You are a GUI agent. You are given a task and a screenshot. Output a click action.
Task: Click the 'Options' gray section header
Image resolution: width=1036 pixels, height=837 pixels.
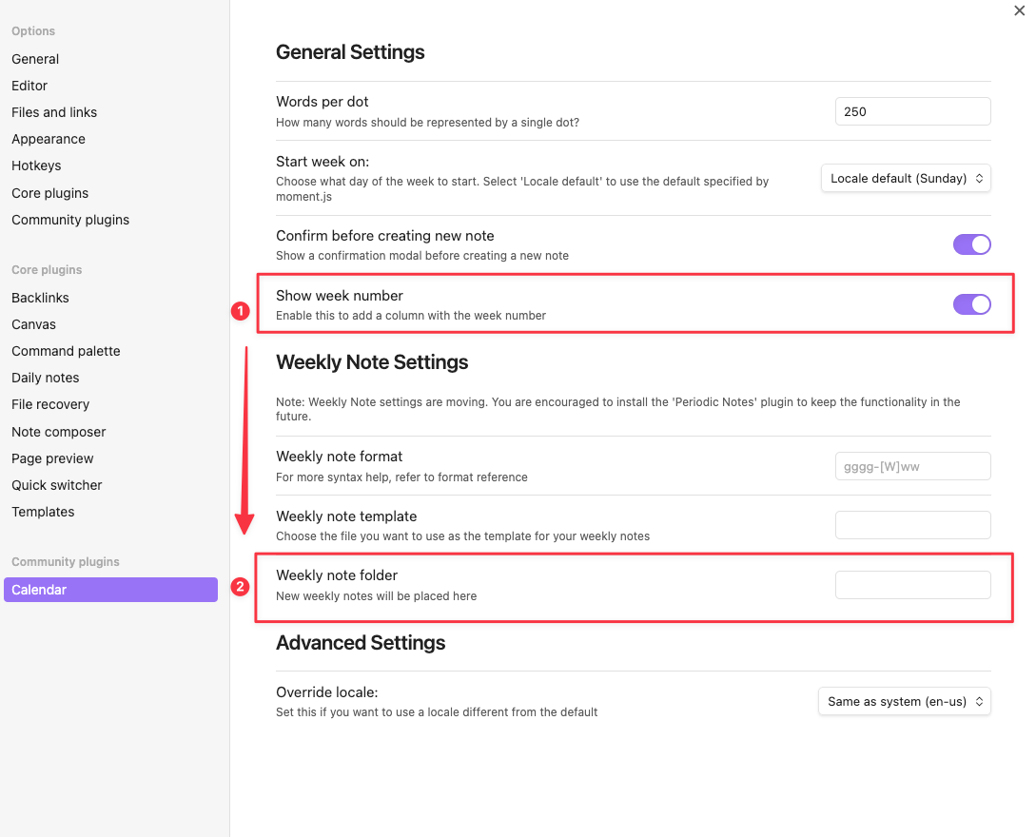(33, 31)
